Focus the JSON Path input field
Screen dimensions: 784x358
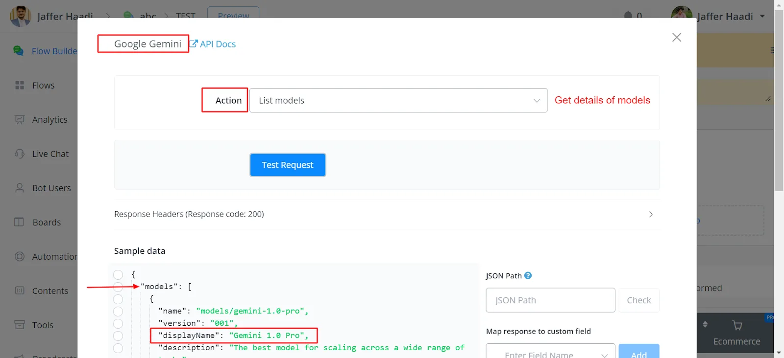point(550,300)
